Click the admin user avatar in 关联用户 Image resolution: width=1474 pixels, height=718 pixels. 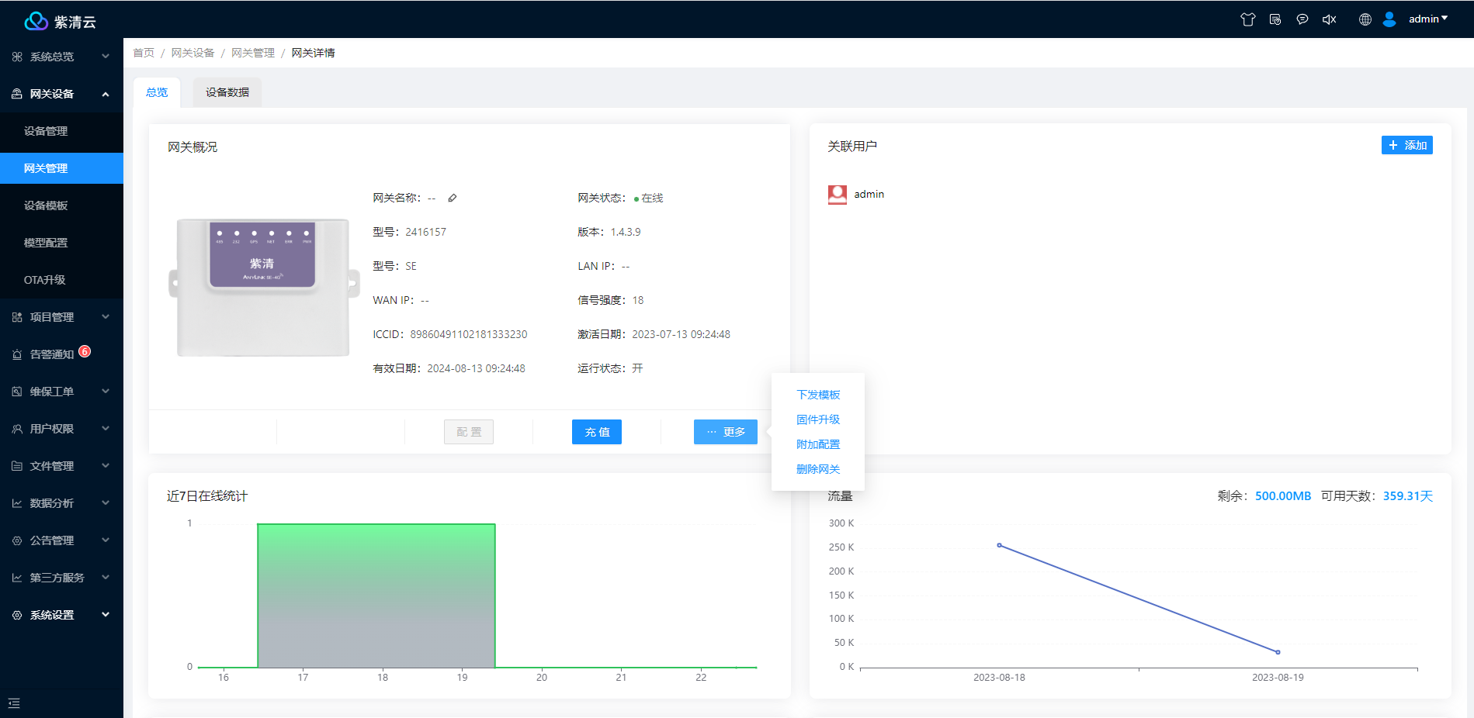838,195
